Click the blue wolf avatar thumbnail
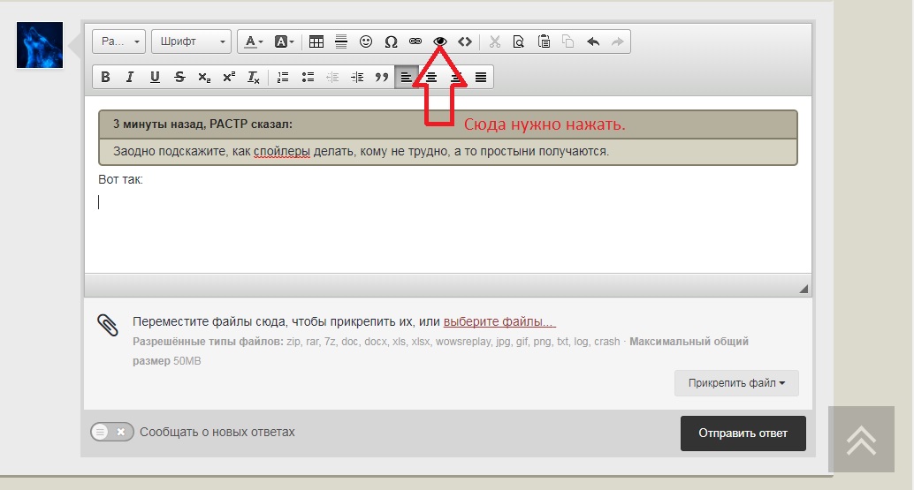This screenshot has height=490, width=914. click(x=40, y=45)
